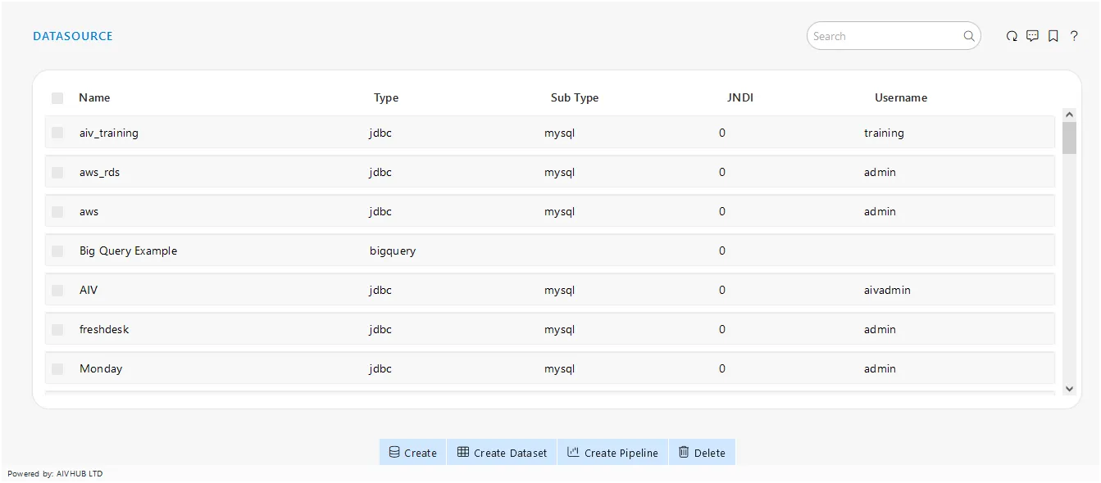Image resolution: width=1101 pixels, height=483 pixels.
Task: Check the aiv_training row checkbox
Action: 57,133
